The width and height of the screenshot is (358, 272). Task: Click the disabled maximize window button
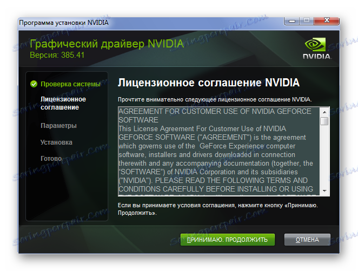[x=307, y=21]
